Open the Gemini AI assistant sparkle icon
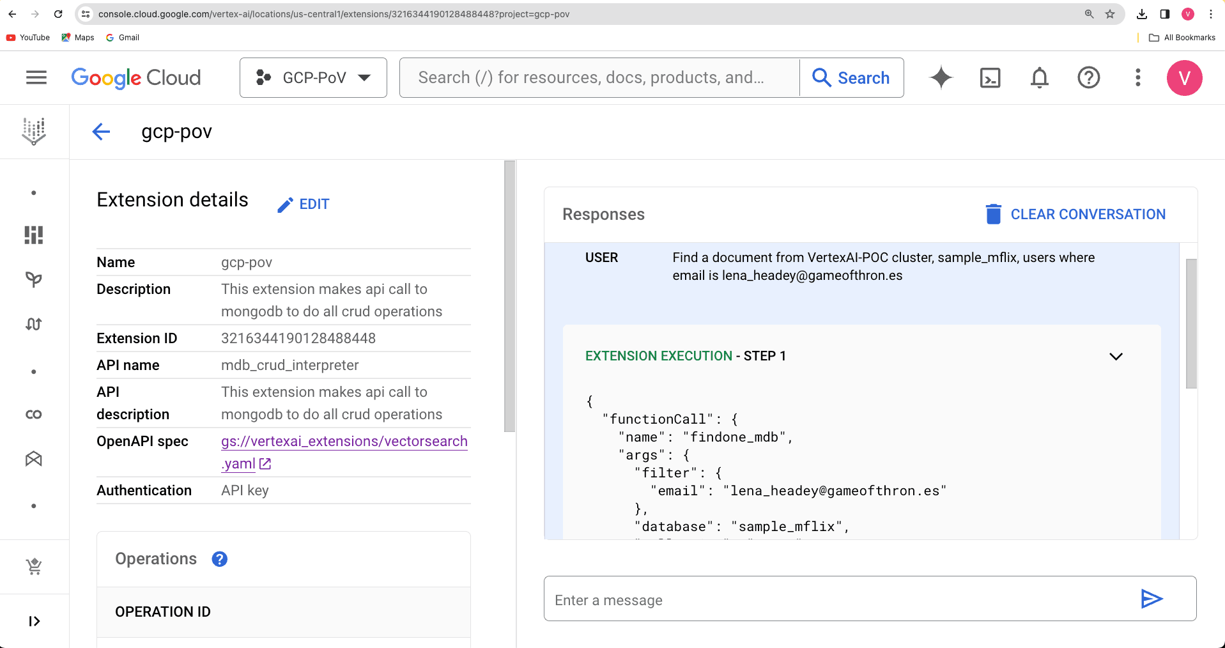The image size is (1225, 648). (x=941, y=78)
